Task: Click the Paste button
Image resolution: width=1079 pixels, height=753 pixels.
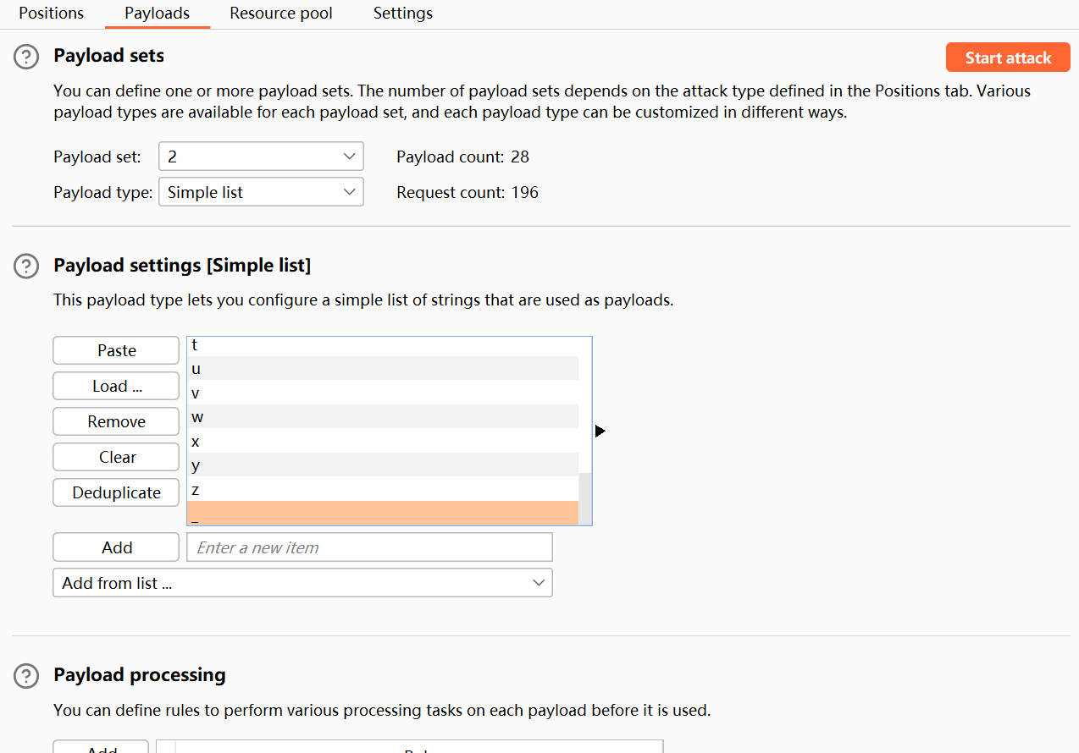Action: (x=116, y=350)
